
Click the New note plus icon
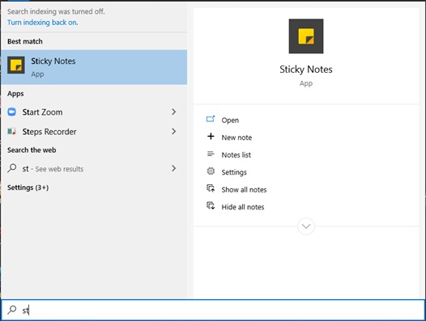[x=211, y=137]
